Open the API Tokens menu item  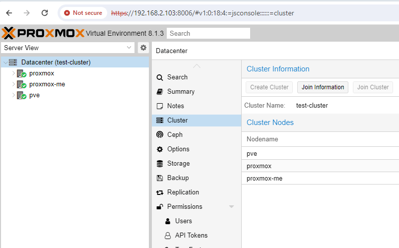191,235
